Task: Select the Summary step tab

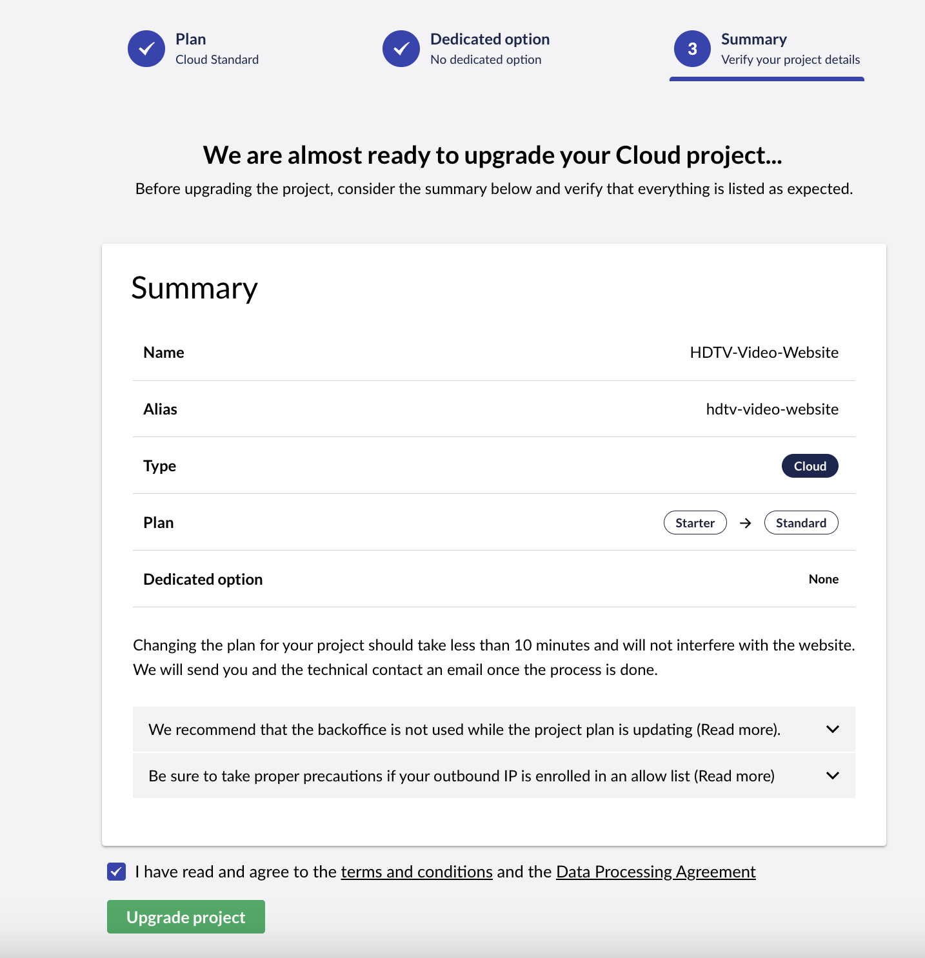Action: click(x=767, y=50)
